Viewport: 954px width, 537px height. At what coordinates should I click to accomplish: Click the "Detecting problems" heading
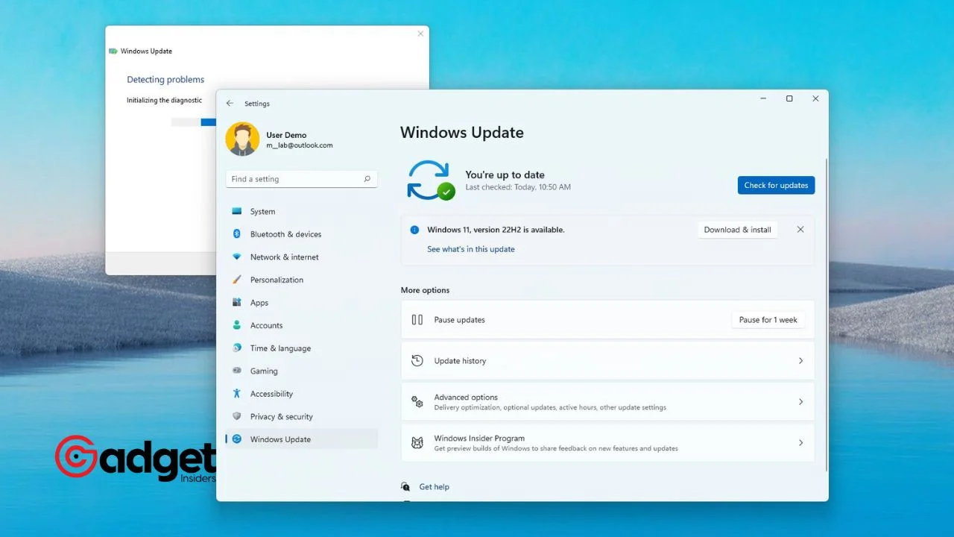[165, 80]
